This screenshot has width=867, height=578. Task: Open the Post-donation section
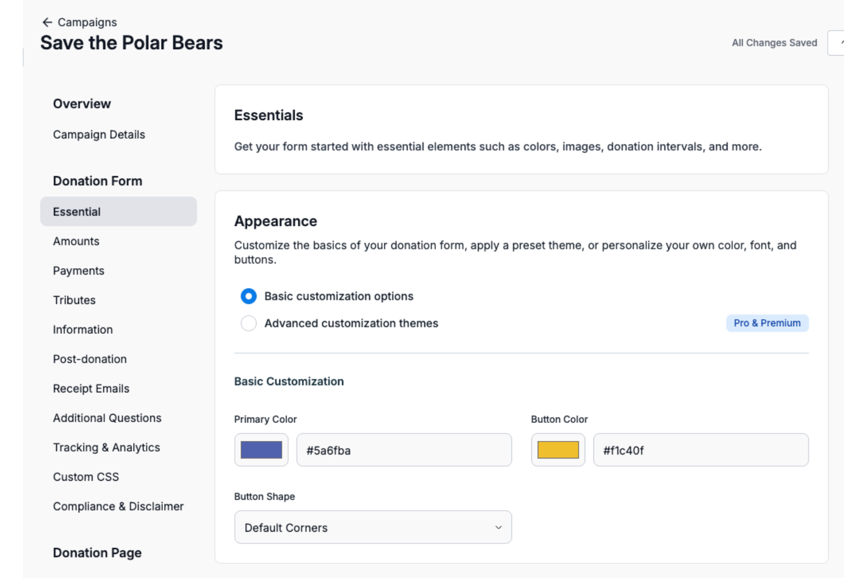click(90, 359)
